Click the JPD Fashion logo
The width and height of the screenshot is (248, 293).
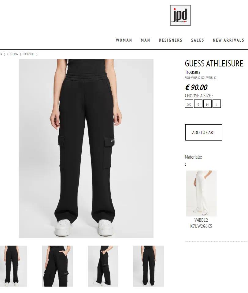coord(180,15)
